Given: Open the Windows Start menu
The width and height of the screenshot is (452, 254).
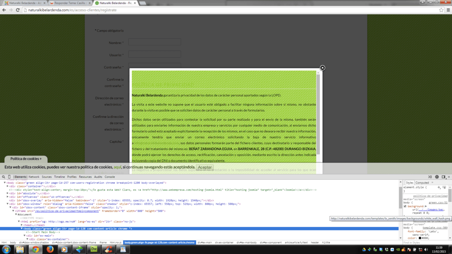Looking at the screenshot, I should coord(6,249).
